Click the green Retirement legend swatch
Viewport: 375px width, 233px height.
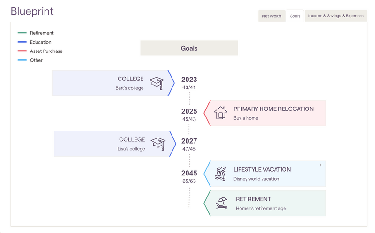(22, 33)
